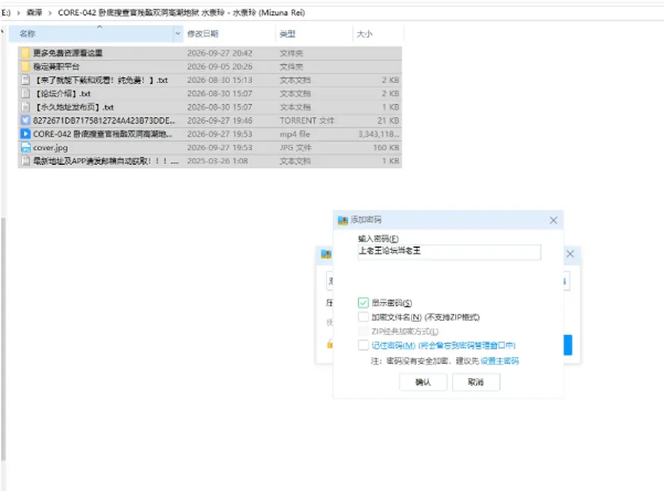Select the folder name 更多免费资源看这里
Image resolution: width=664 pixels, height=492 pixels.
(x=68, y=53)
